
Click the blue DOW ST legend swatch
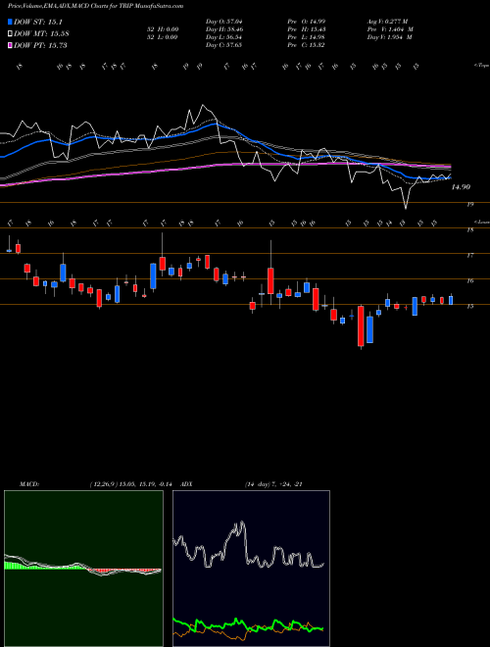pyautogui.click(x=10, y=22)
